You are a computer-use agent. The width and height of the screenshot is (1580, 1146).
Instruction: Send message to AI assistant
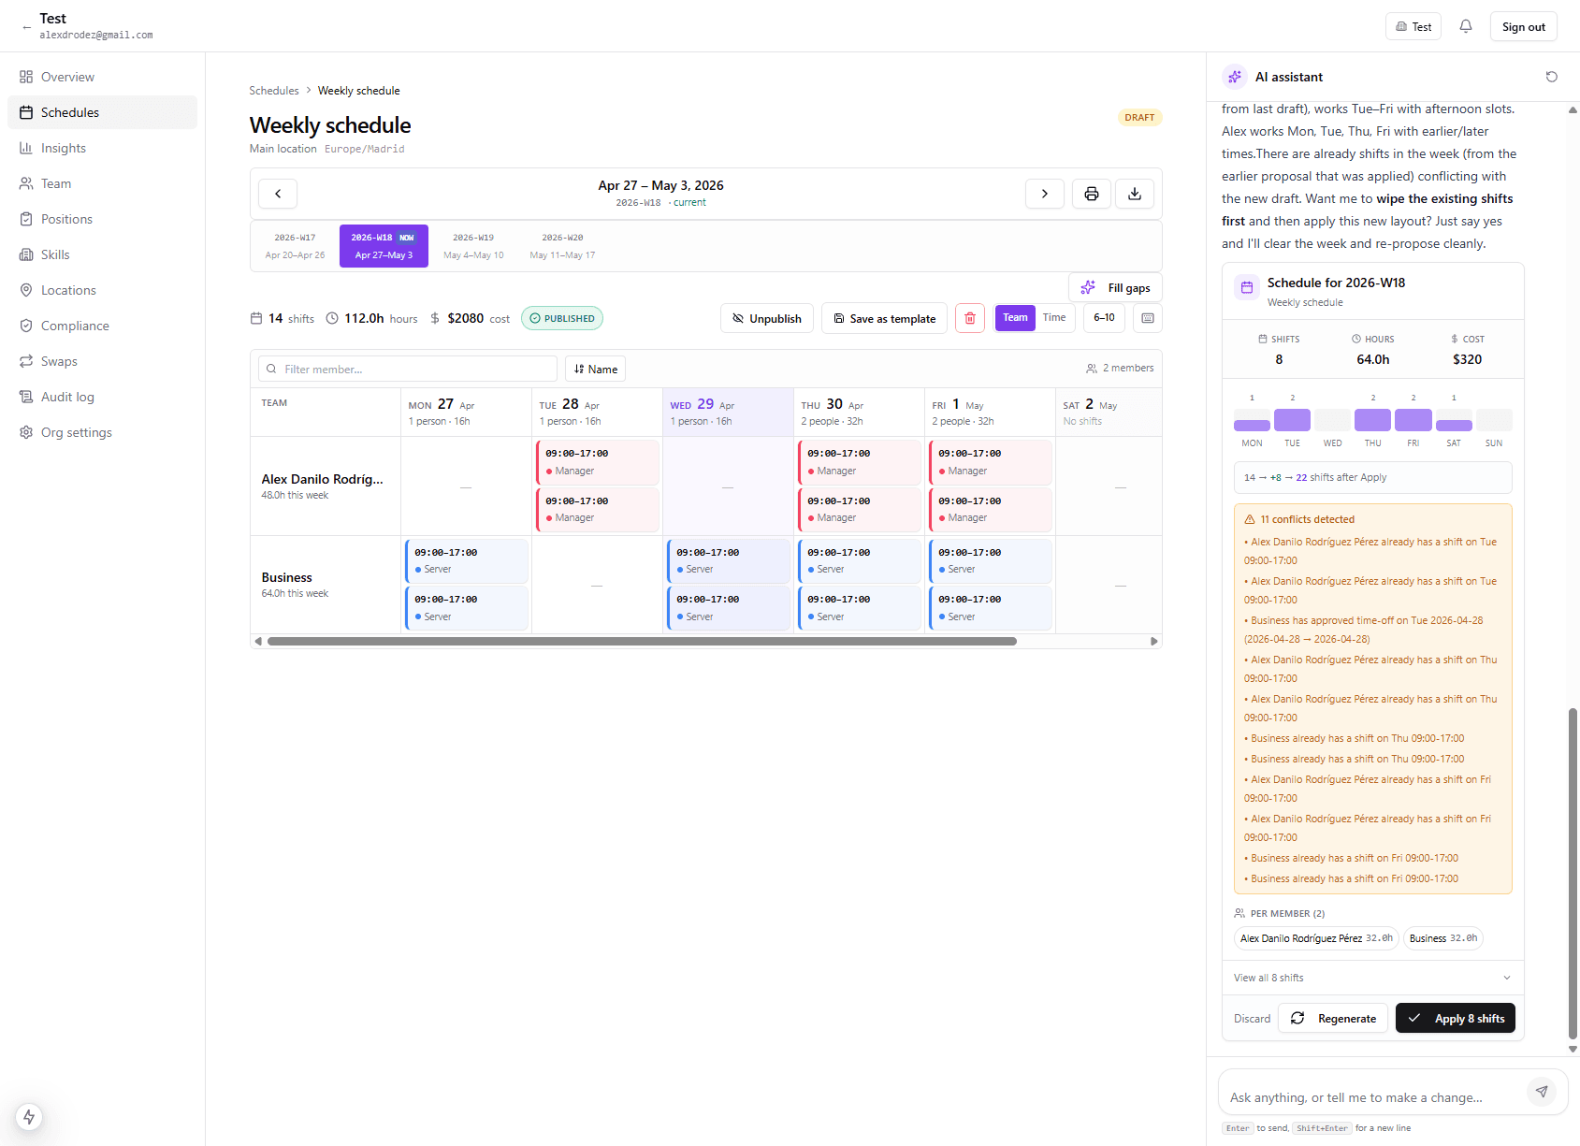click(x=1542, y=1092)
